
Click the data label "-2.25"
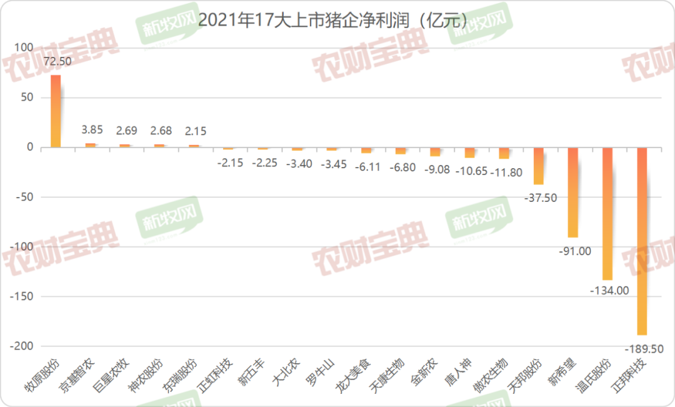265,163
